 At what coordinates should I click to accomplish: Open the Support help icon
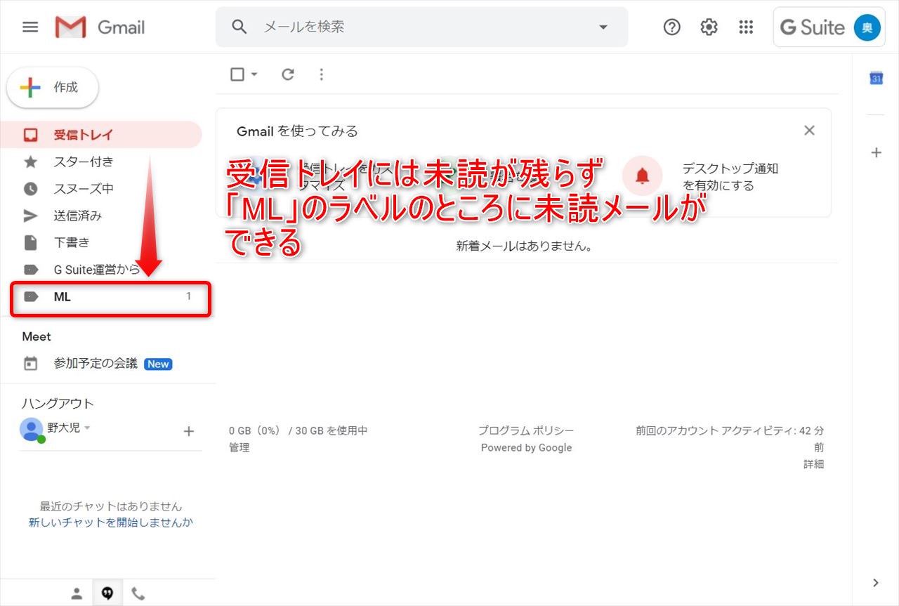(672, 27)
